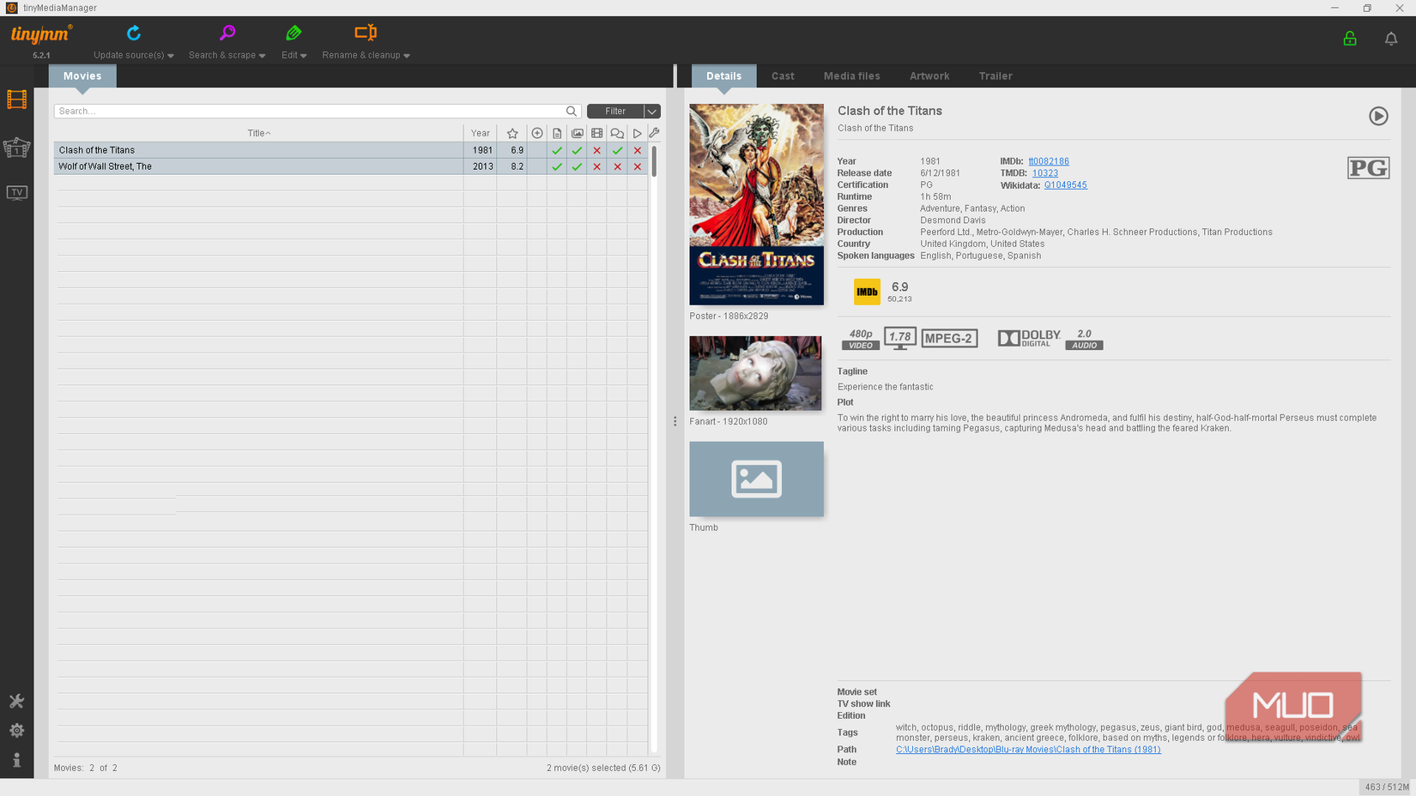Open settings gear icon in sidebar
This screenshot has height=796, width=1416.
16,730
